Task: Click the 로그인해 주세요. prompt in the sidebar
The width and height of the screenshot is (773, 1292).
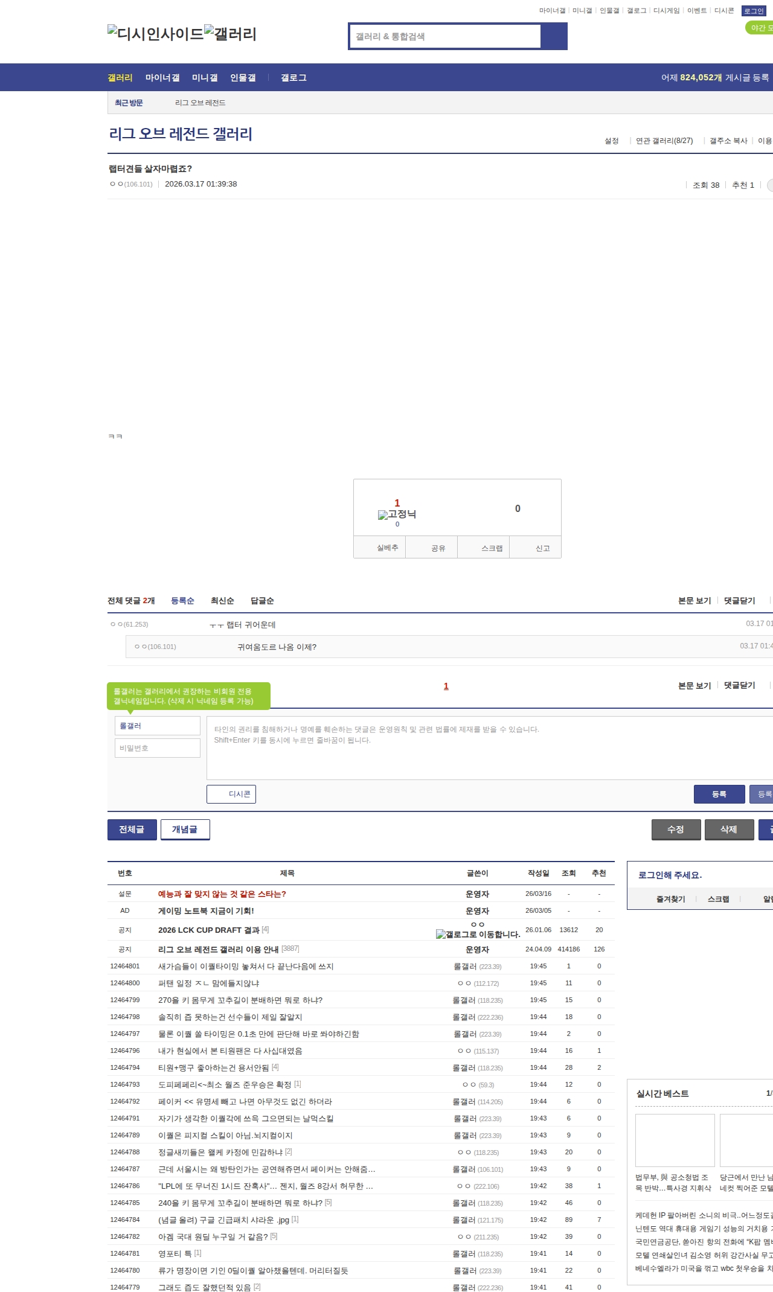Action: pyautogui.click(x=670, y=875)
